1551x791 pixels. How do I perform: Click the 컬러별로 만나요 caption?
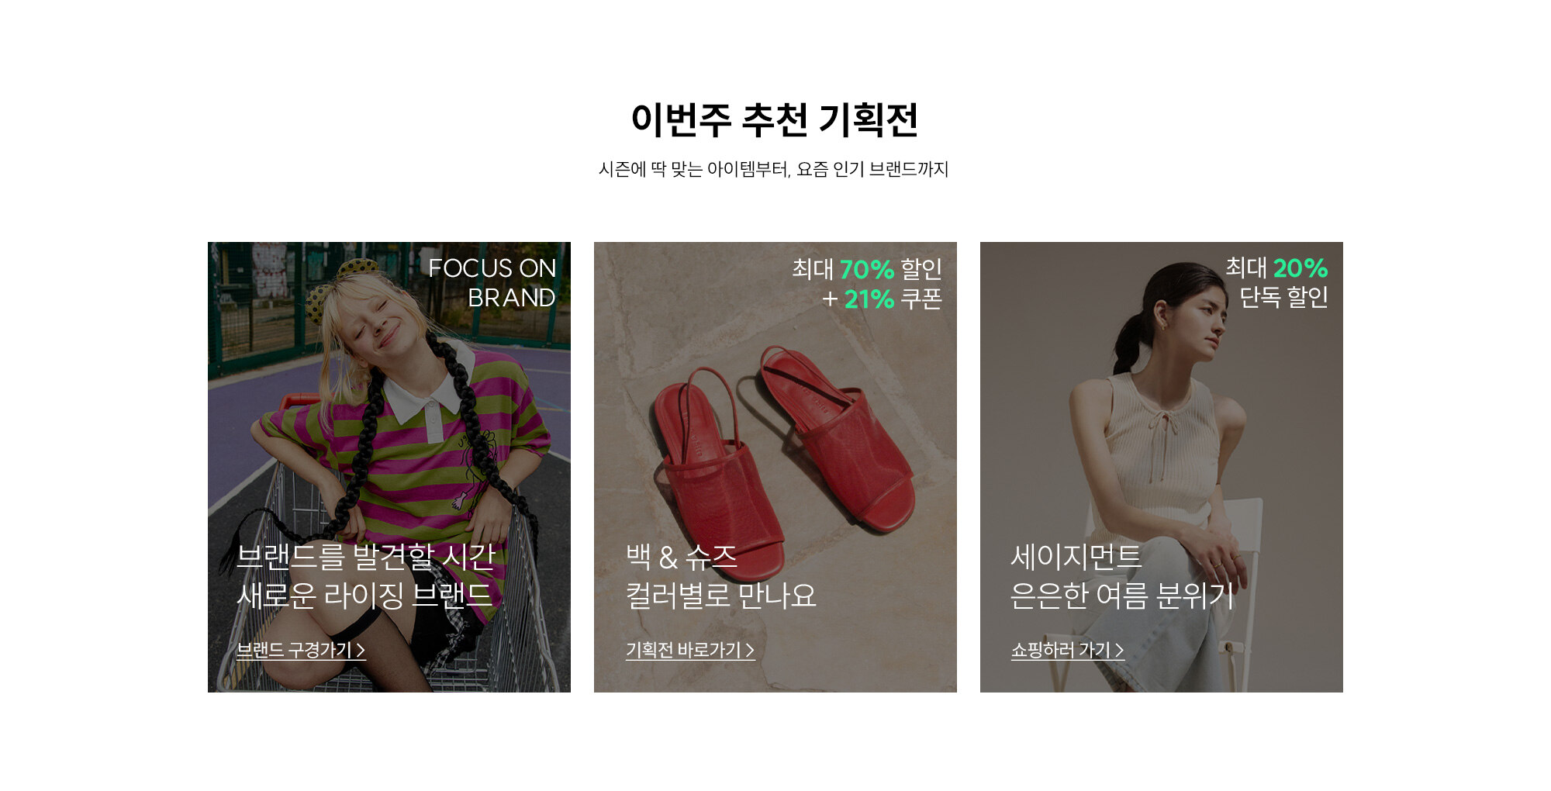coord(721,596)
